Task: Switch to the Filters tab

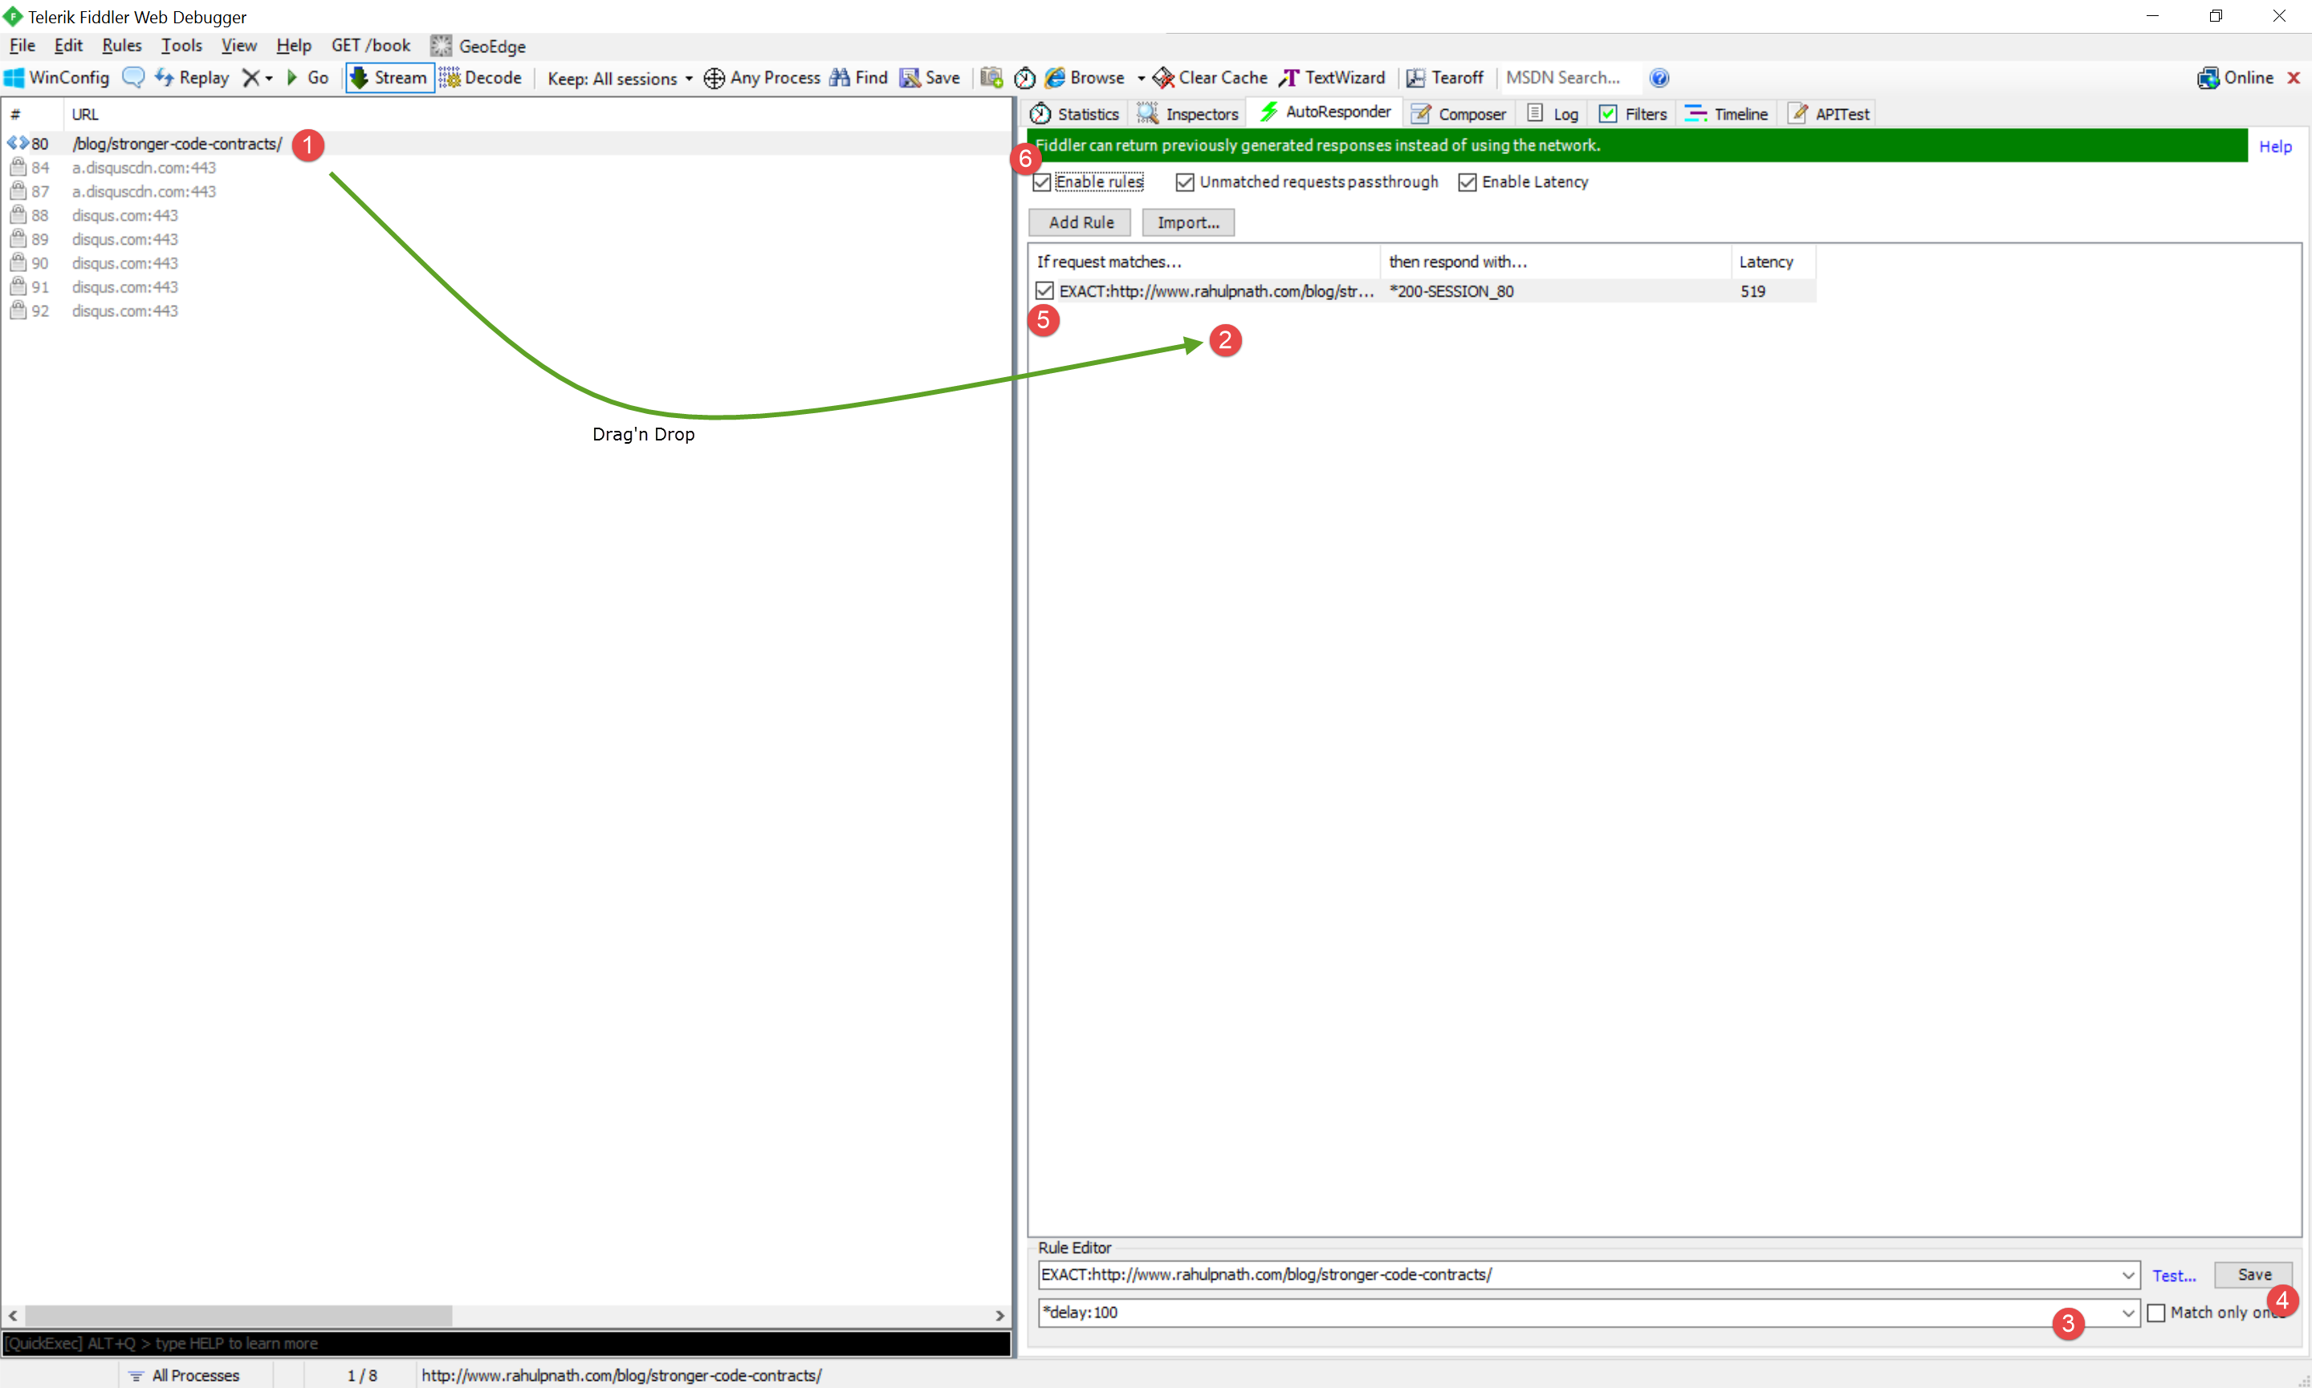Action: point(1633,114)
